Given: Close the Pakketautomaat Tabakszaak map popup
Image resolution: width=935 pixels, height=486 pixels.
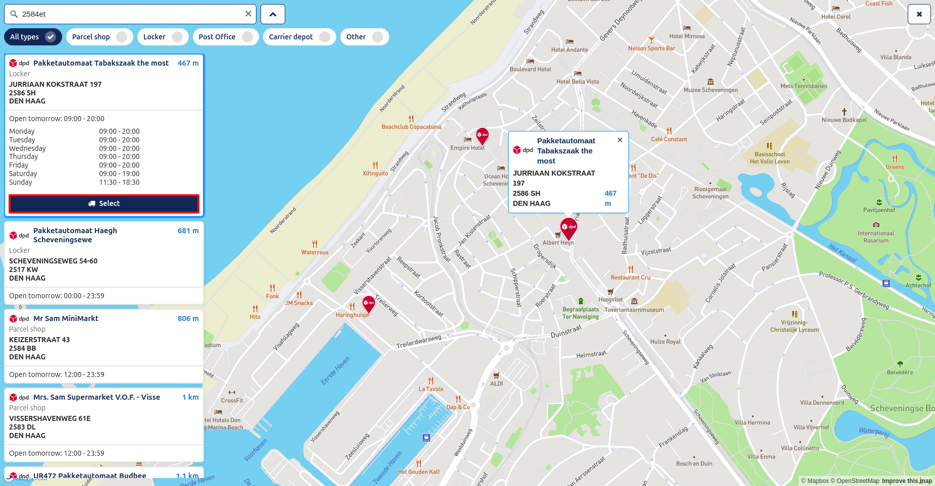Looking at the screenshot, I should click(x=620, y=140).
